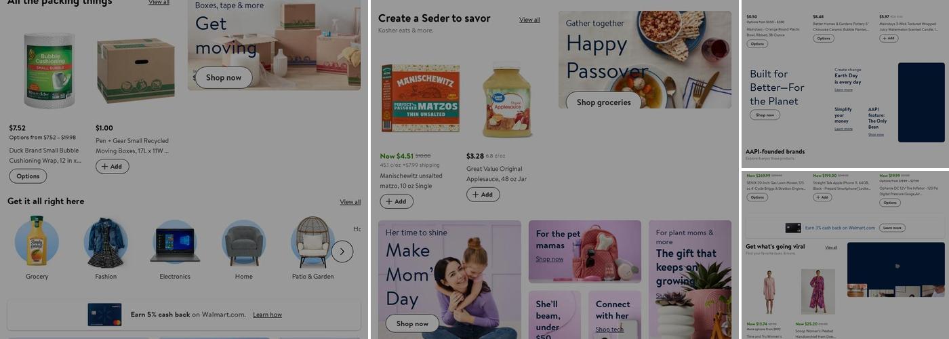Image resolution: width=949 pixels, height=339 pixels.
Task: View all in Get it all right here
Action: pos(350,202)
